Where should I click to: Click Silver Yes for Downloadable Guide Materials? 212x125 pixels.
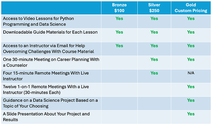point(154,32)
